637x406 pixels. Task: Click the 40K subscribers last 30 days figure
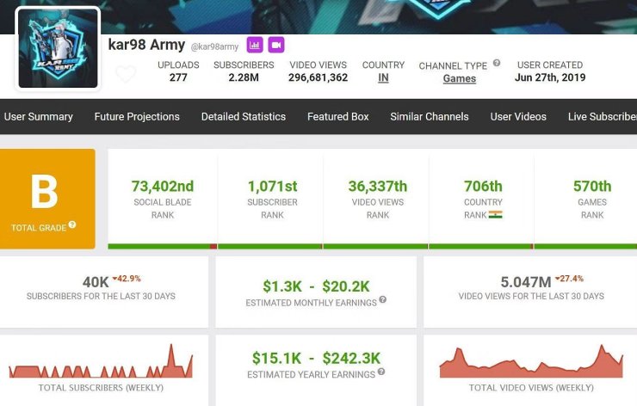coord(96,282)
